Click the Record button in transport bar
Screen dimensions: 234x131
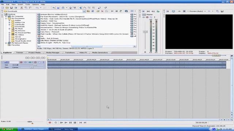coord(50,123)
